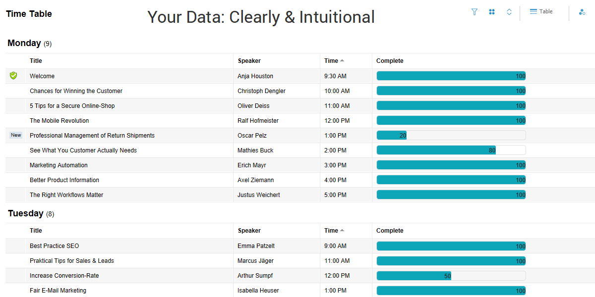Sort Tuesday table by Time column

click(x=331, y=231)
